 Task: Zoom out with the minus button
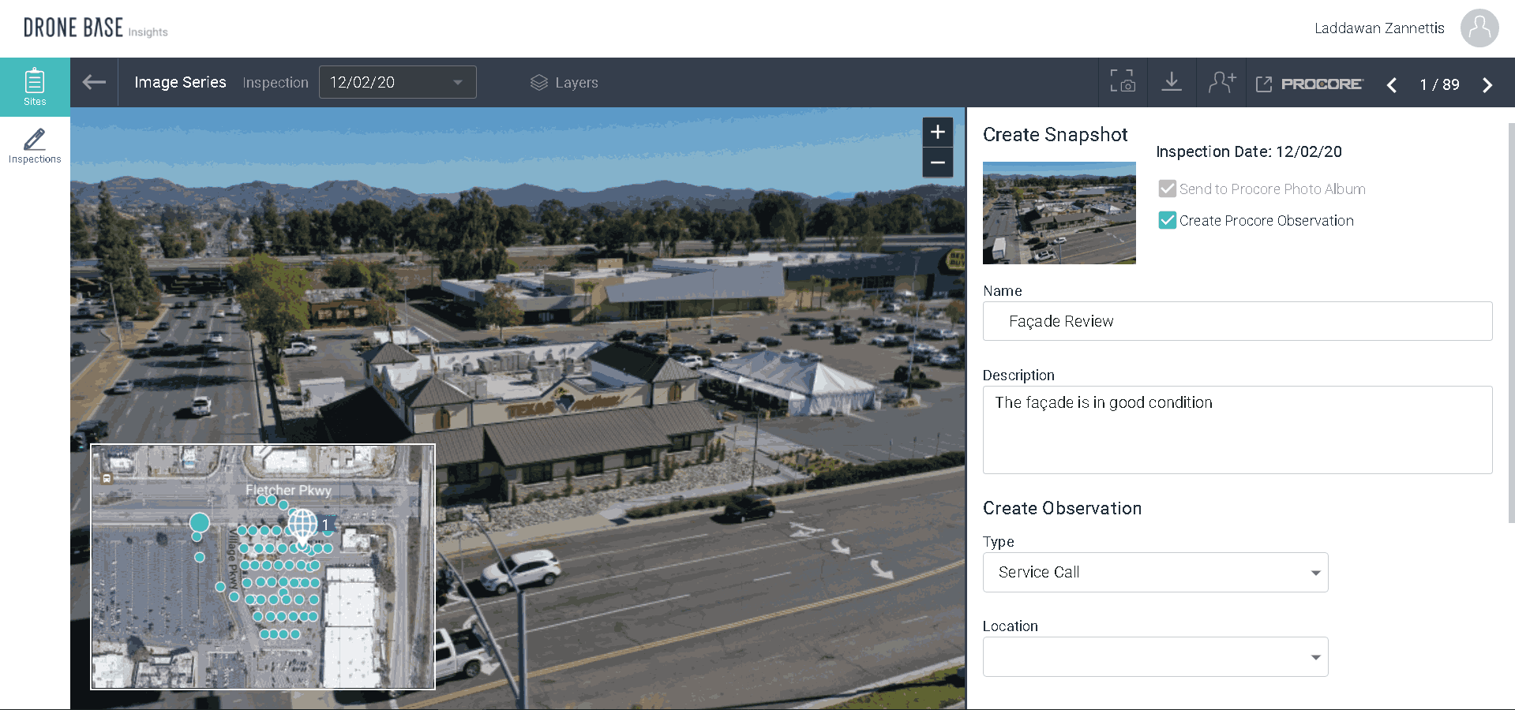tap(938, 163)
